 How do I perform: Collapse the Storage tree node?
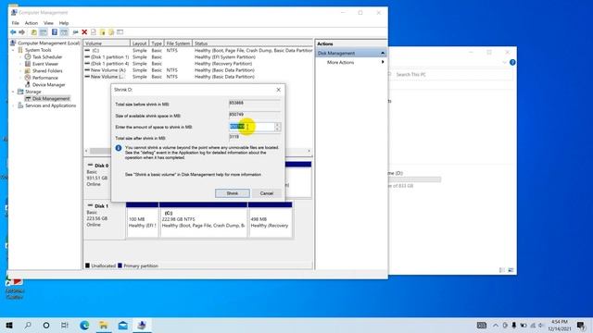pyautogui.click(x=13, y=92)
